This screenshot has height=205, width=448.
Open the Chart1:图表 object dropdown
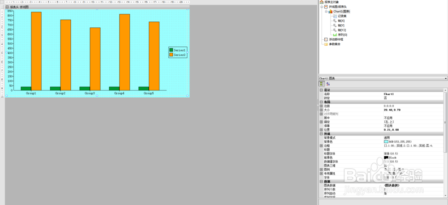click(x=446, y=78)
